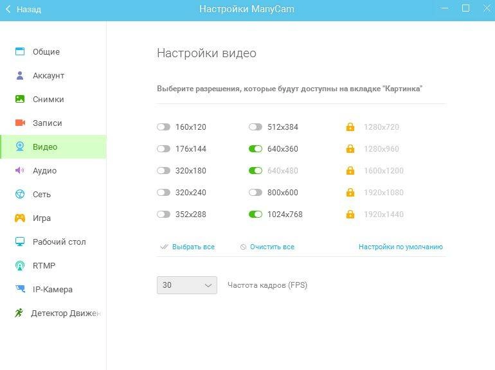495x370 pixels.
Task: Select the Видео label in sidebar
Action: pyautogui.click(x=45, y=146)
